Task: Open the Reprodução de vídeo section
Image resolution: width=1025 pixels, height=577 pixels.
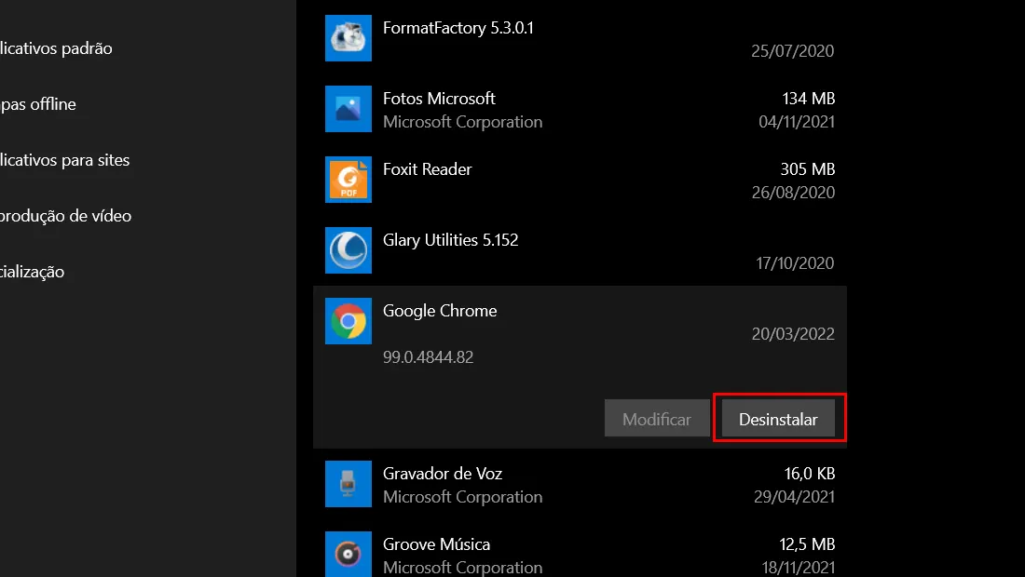Action: [x=65, y=216]
